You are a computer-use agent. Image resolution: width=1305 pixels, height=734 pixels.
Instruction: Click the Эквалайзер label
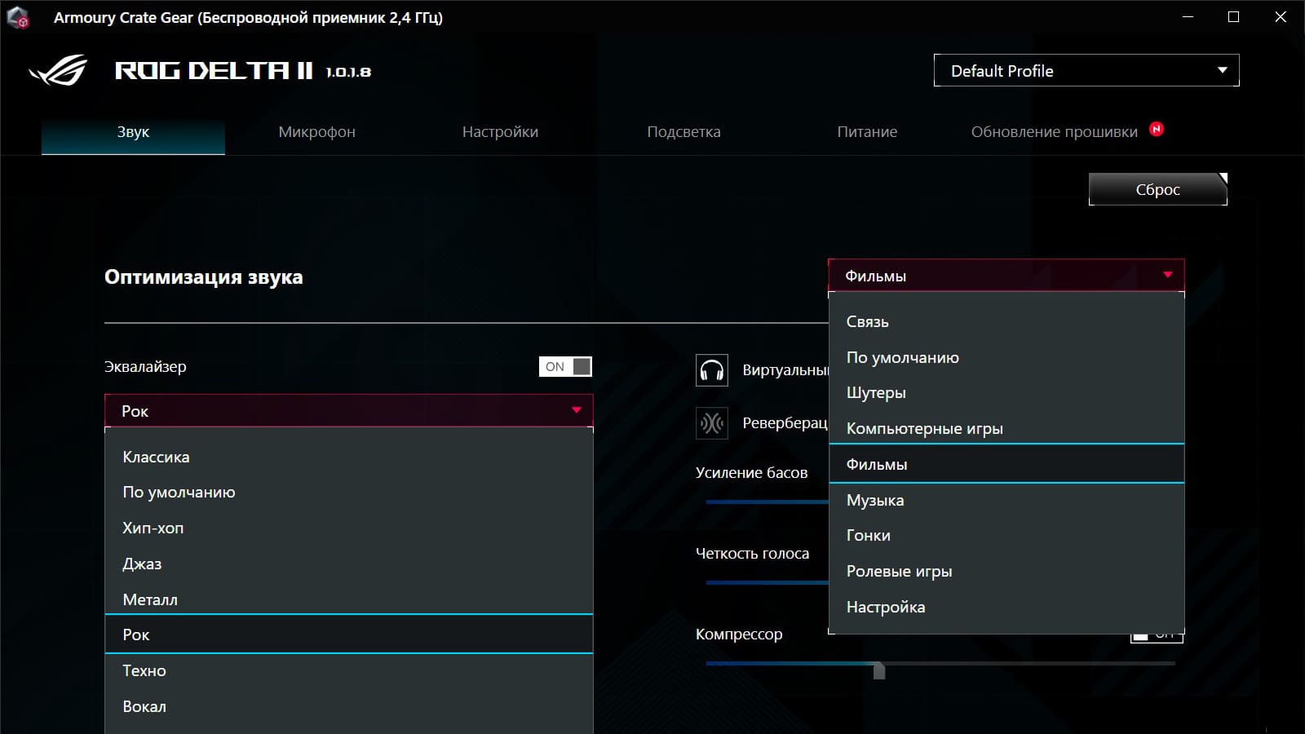point(145,367)
